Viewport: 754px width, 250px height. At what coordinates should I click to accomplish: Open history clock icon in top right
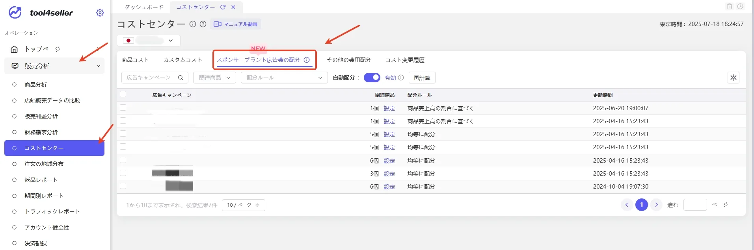(x=740, y=6)
